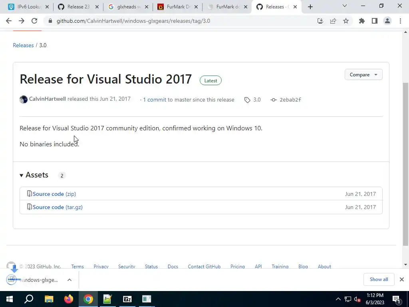This screenshot has width=409, height=307.
Task: Launch Firefox from the taskbar
Action: tap(69, 299)
